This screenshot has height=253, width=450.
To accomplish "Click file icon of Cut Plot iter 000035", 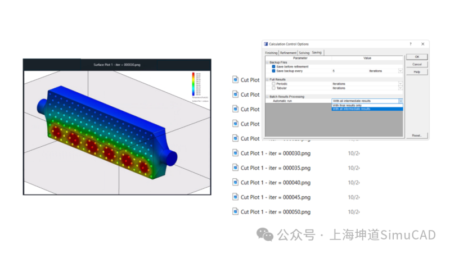I will (x=235, y=168).
